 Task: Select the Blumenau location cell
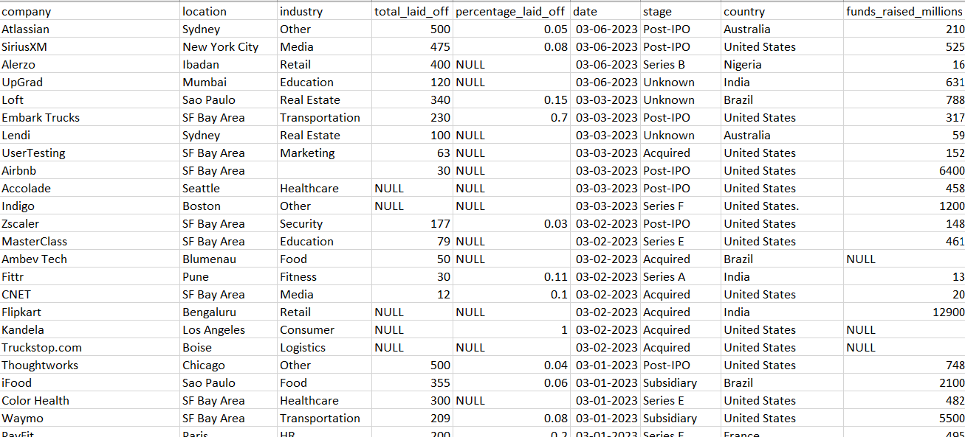click(229, 259)
